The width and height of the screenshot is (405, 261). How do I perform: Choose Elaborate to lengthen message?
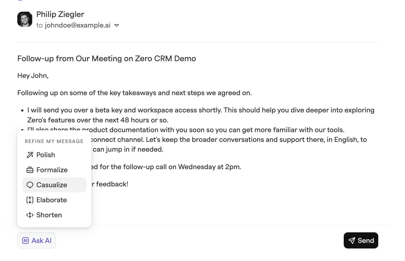point(54,200)
